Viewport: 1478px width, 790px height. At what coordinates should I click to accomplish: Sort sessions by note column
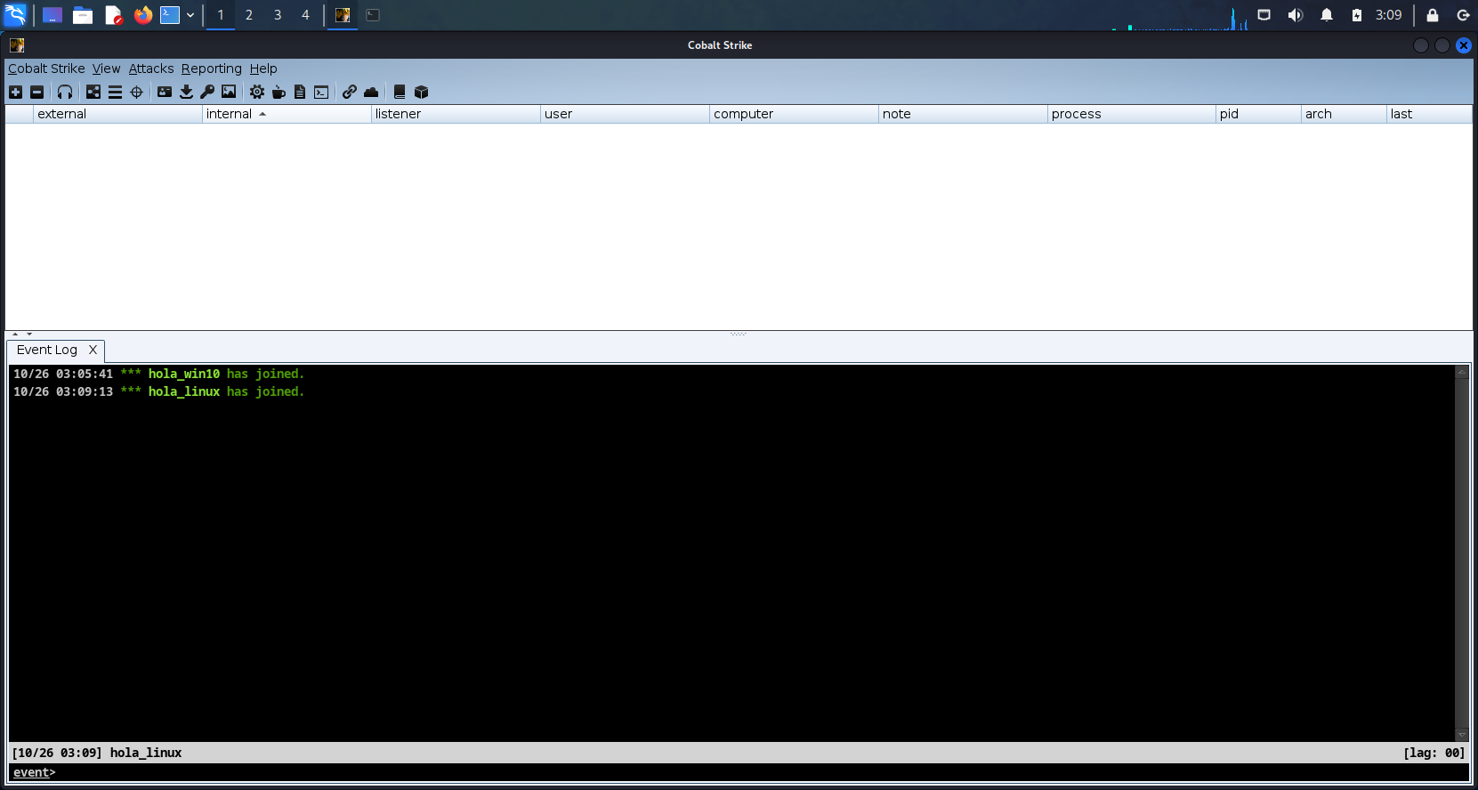963,114
